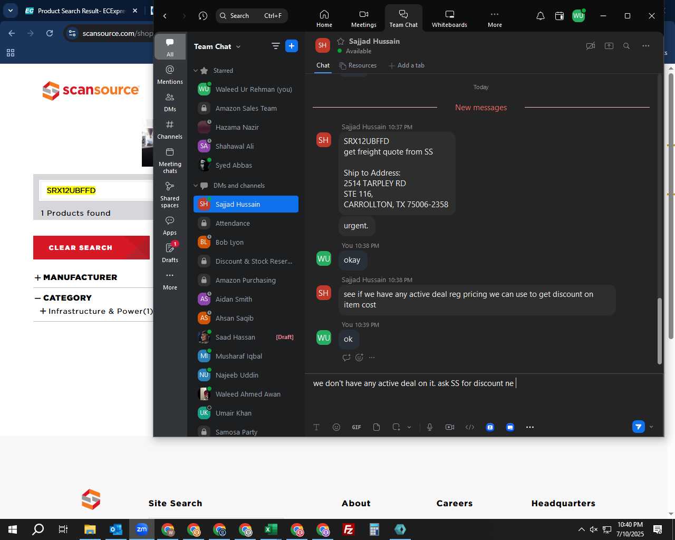Open More menu in Zoom top bar
The width and height of the screenshot is (675, 540).
click(x=495, y=18)
